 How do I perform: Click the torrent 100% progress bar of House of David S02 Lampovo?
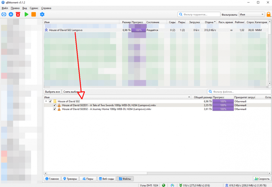(x=139, y=30)
